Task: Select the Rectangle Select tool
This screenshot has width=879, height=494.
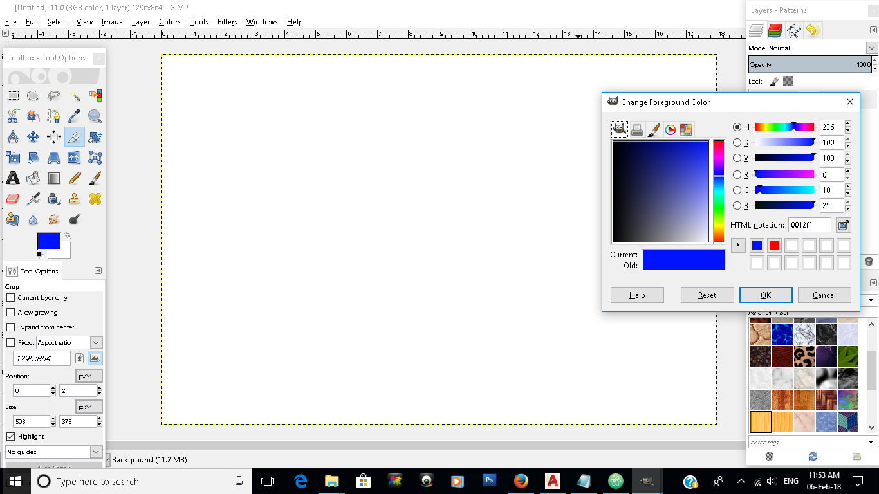Action: [x=13, y=96]
